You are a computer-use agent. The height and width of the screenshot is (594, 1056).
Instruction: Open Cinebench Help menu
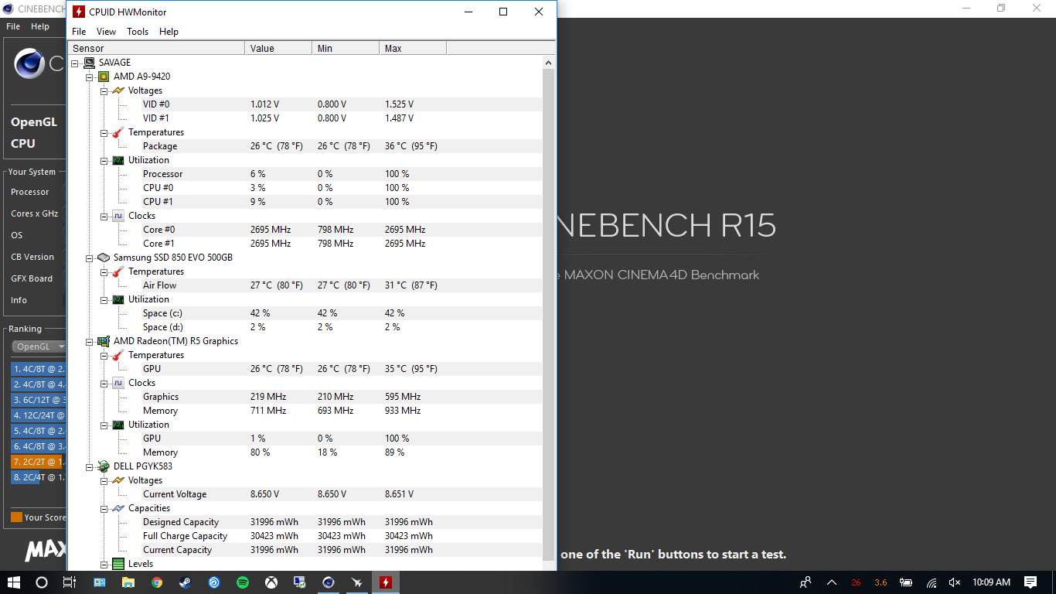[x=40, y=26]
